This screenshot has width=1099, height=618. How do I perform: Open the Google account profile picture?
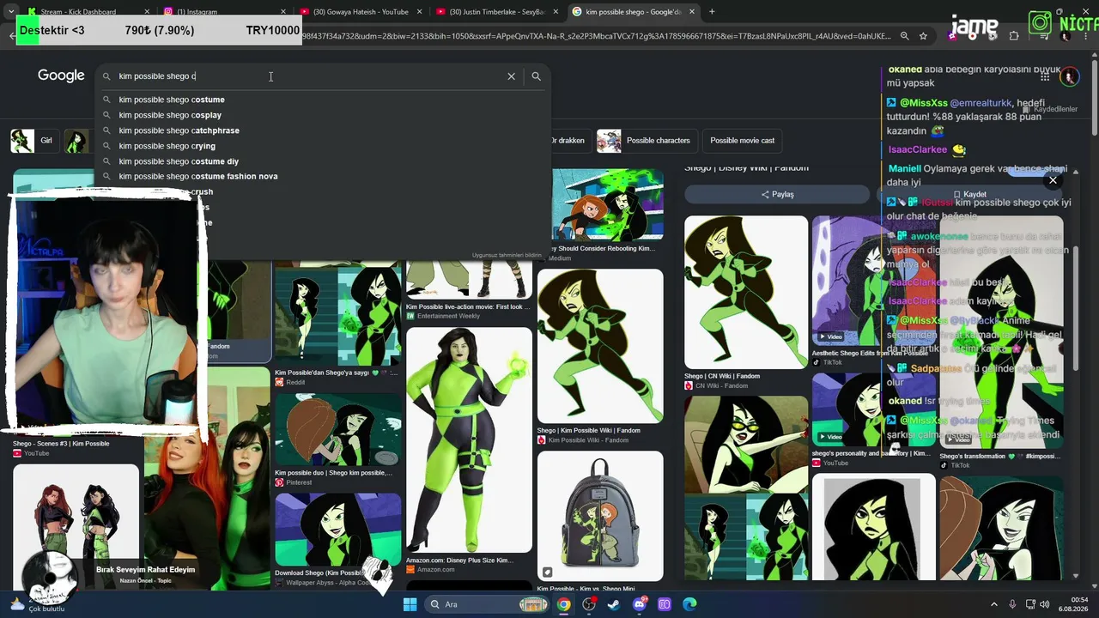pos(1069,76)
